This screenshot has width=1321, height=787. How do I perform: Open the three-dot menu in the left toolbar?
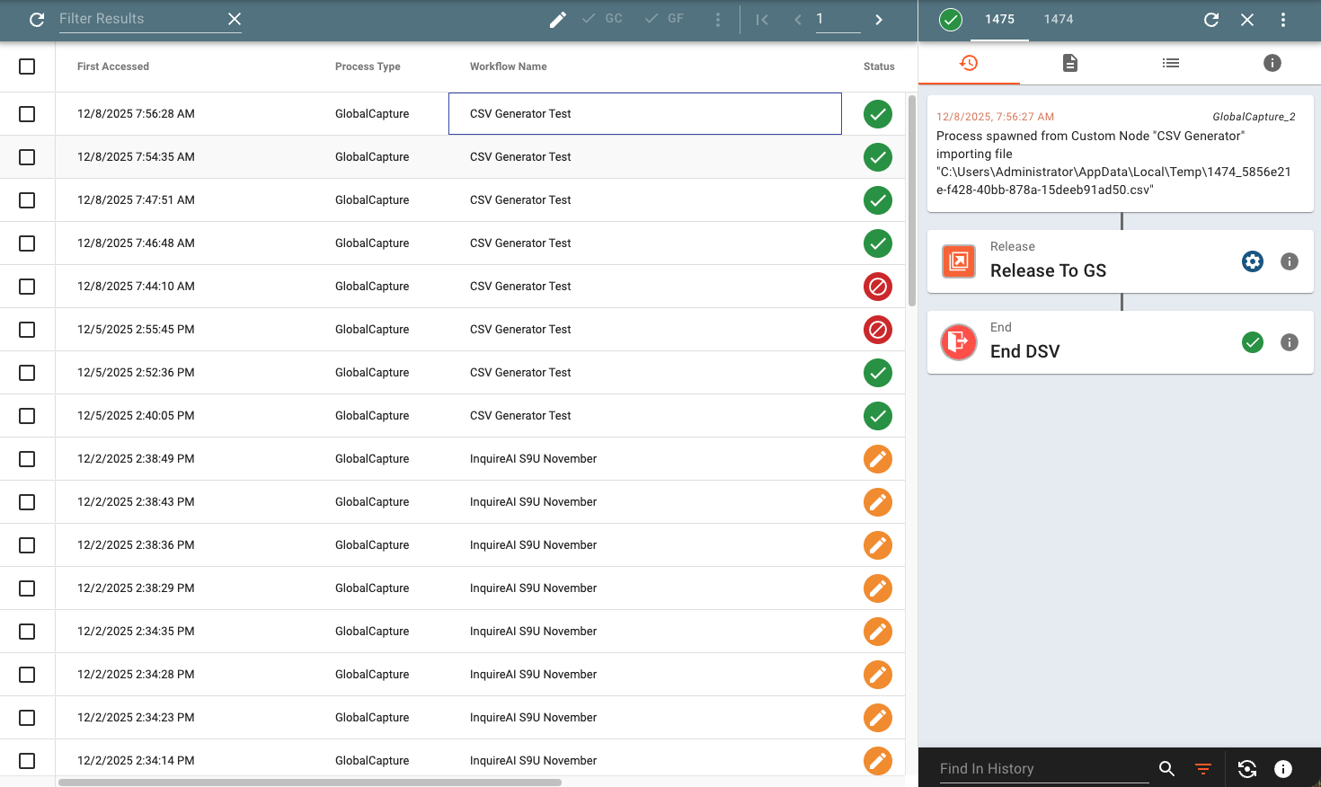tap(717, 20)
